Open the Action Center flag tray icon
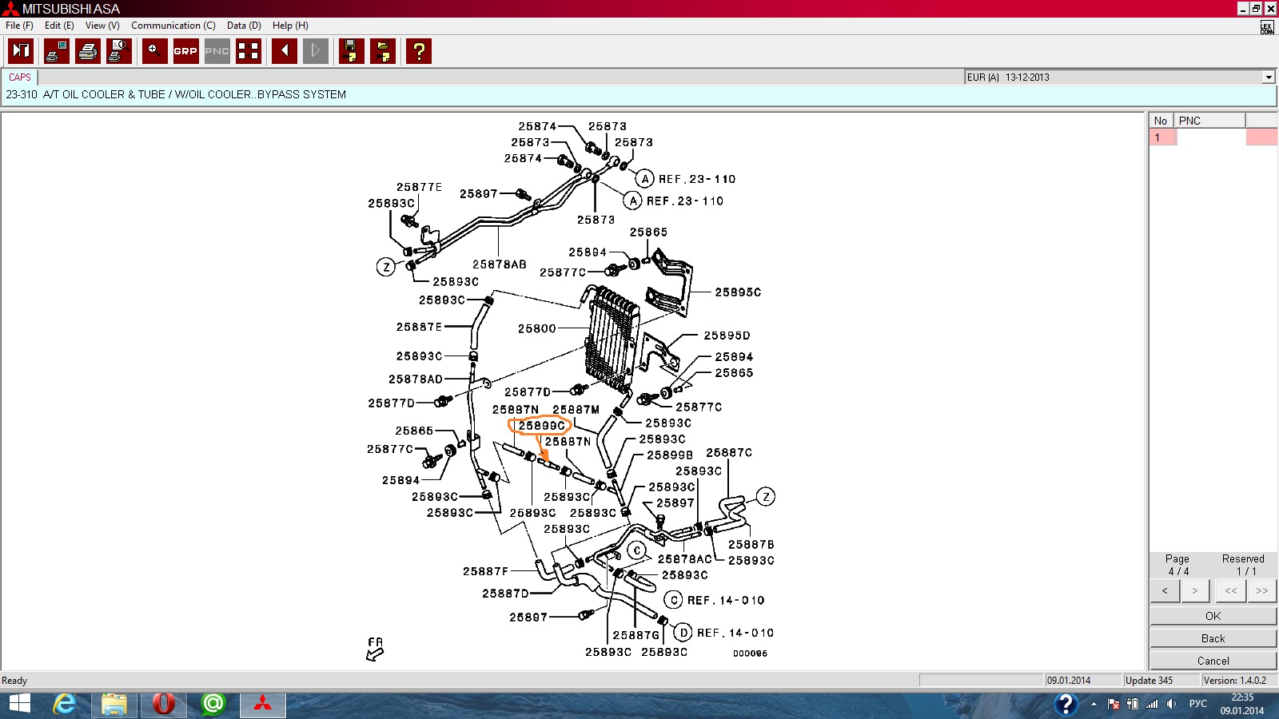1279x719 pixels. click(1114, 704)
